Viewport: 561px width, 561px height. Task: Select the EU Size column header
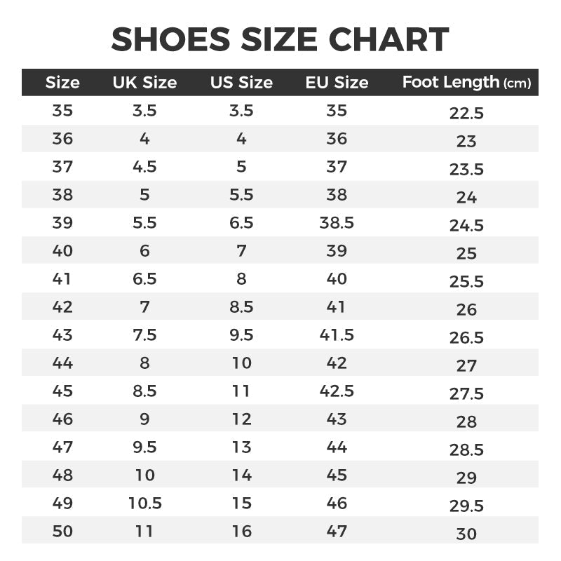tap(337, 83)
